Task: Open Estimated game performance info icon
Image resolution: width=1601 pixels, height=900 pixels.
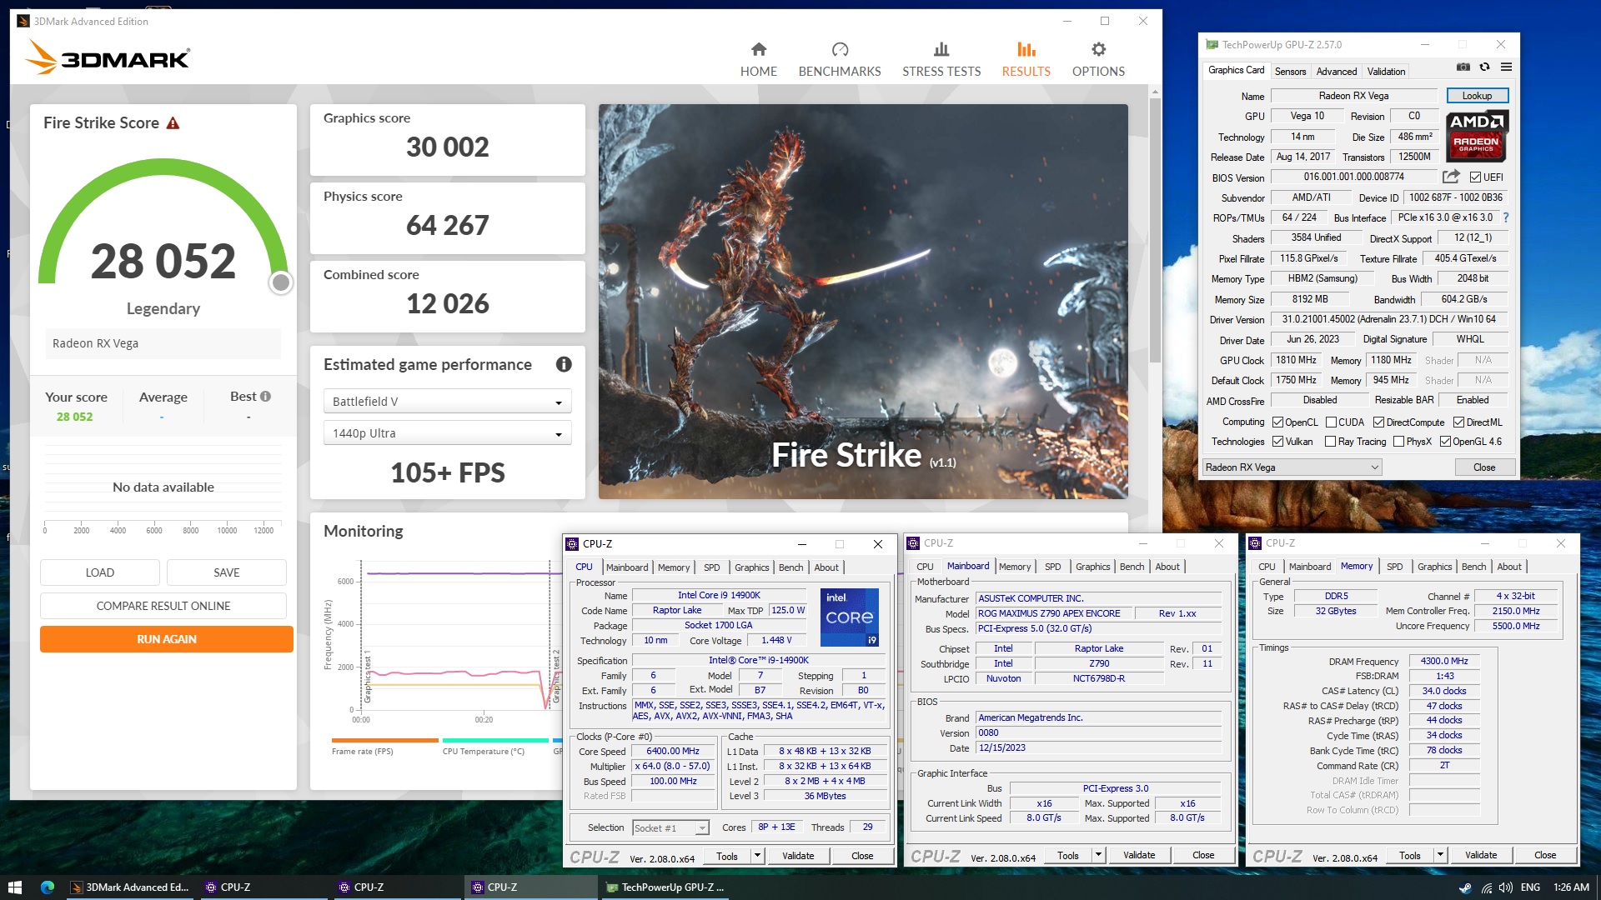Action: coord(564,364)
